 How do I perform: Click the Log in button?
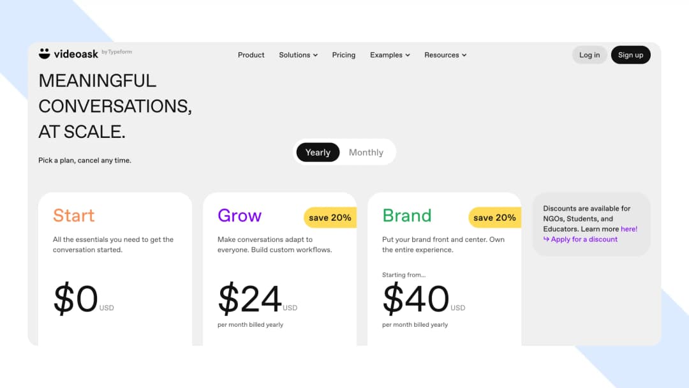[x=589, y=55]
